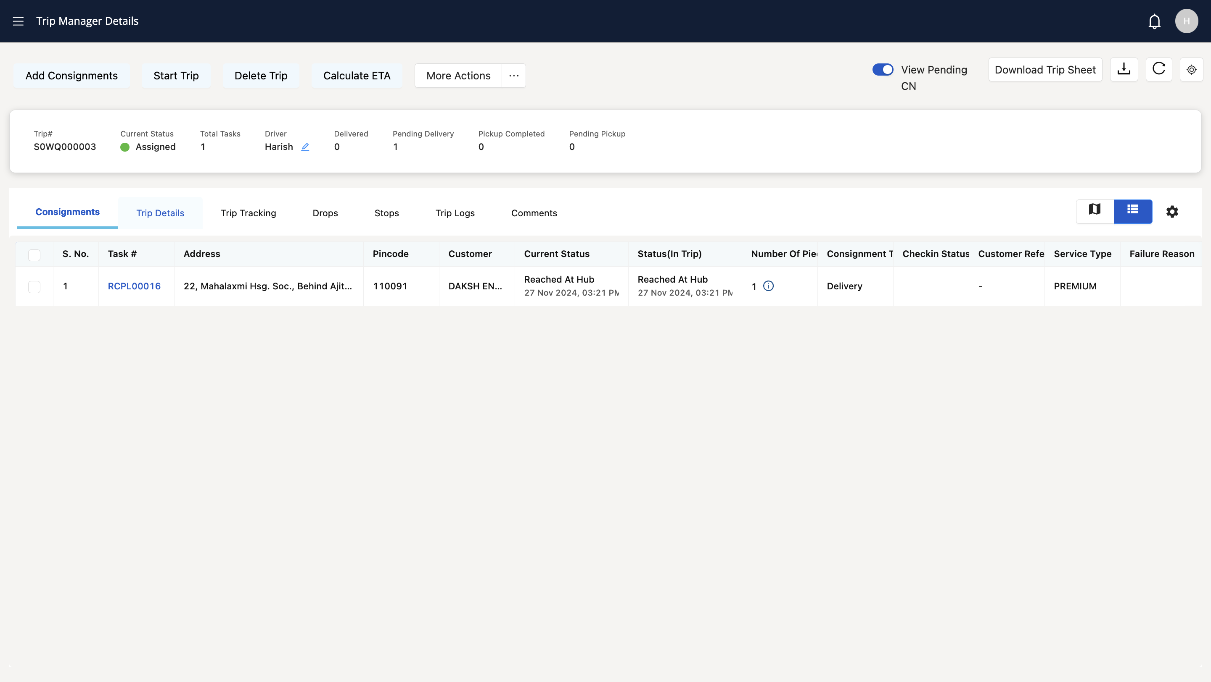Switch to map view
1211x682 pixels.
coord(1095,211)
